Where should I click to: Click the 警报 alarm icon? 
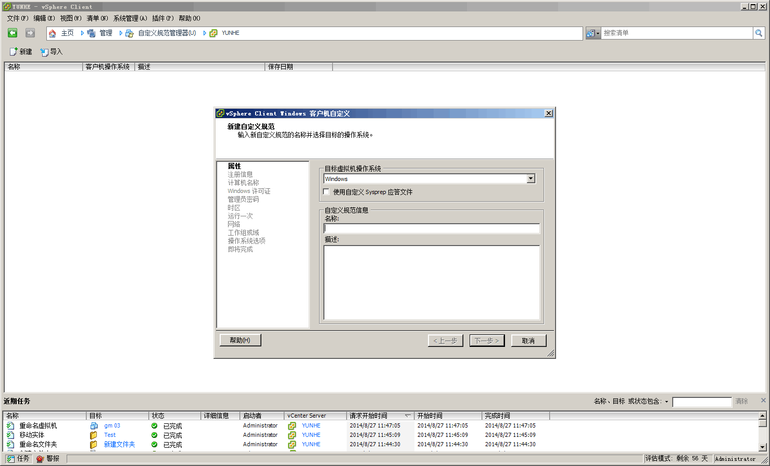coord(40,459)
